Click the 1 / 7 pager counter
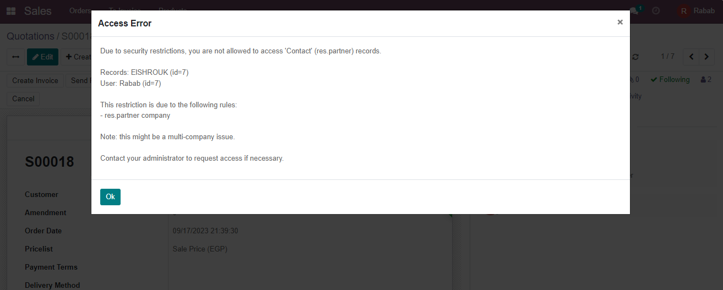 (x=667, y=57)
